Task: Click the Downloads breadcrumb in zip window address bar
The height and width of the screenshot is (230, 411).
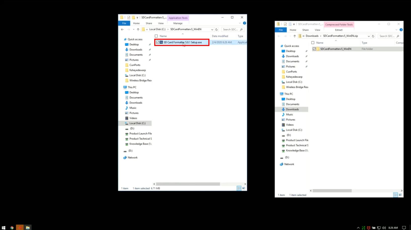Action: 312,36
